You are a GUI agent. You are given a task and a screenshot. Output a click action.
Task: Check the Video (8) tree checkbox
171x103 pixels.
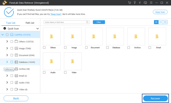click(x=12, y=89)
